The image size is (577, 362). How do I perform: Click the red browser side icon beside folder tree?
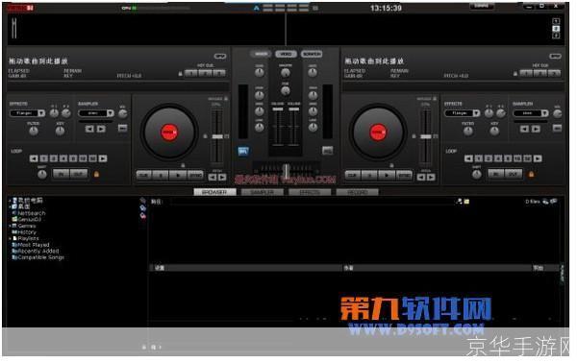pos(142,216)
